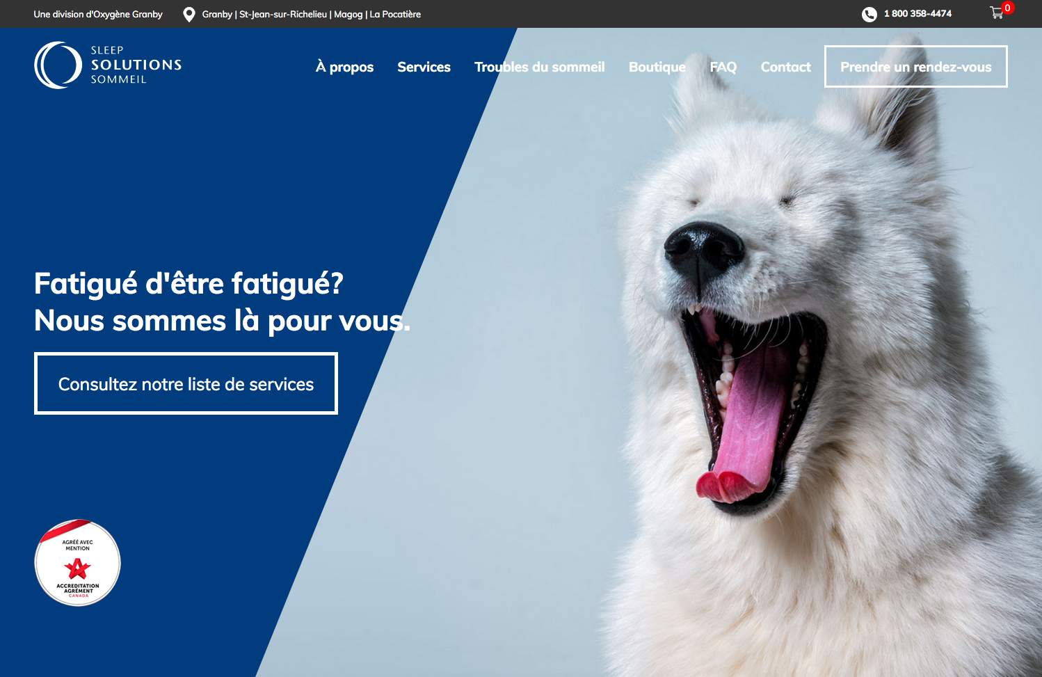Click the red cart count badge
Image resolution: width=1042 pixels, height=677 pixels.
pos(1007,8)
